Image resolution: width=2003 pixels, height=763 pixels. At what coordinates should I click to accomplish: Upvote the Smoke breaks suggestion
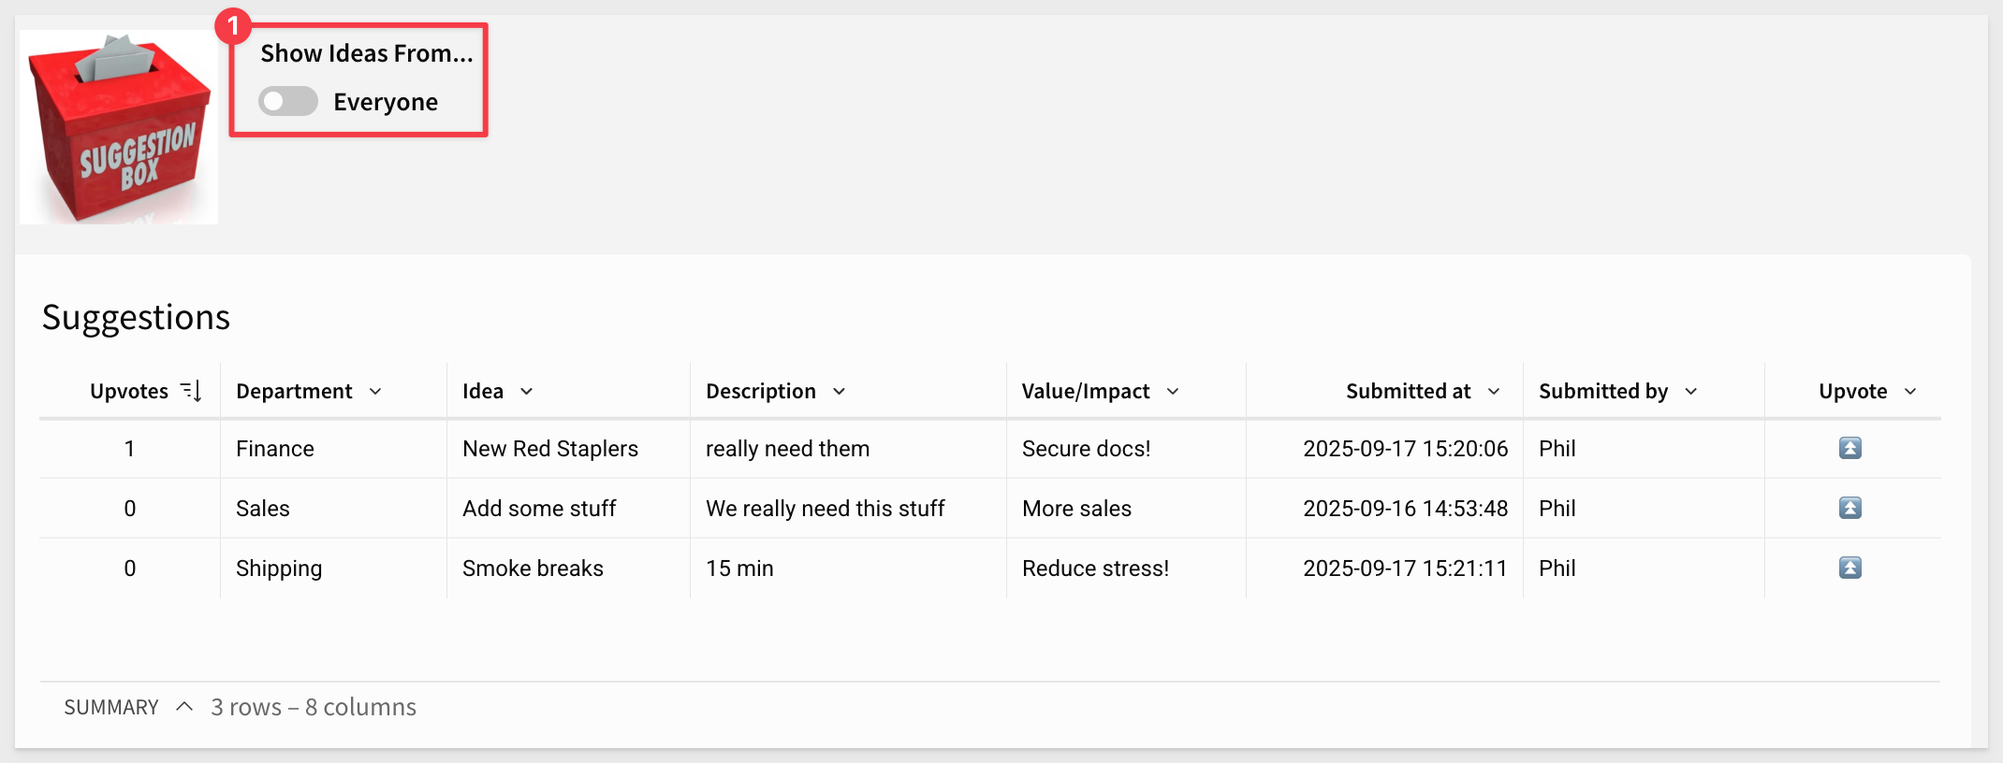1849,568
